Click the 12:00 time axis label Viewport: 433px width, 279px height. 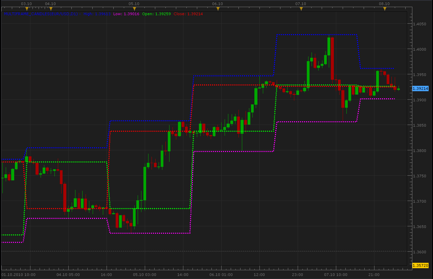[259, 275]
